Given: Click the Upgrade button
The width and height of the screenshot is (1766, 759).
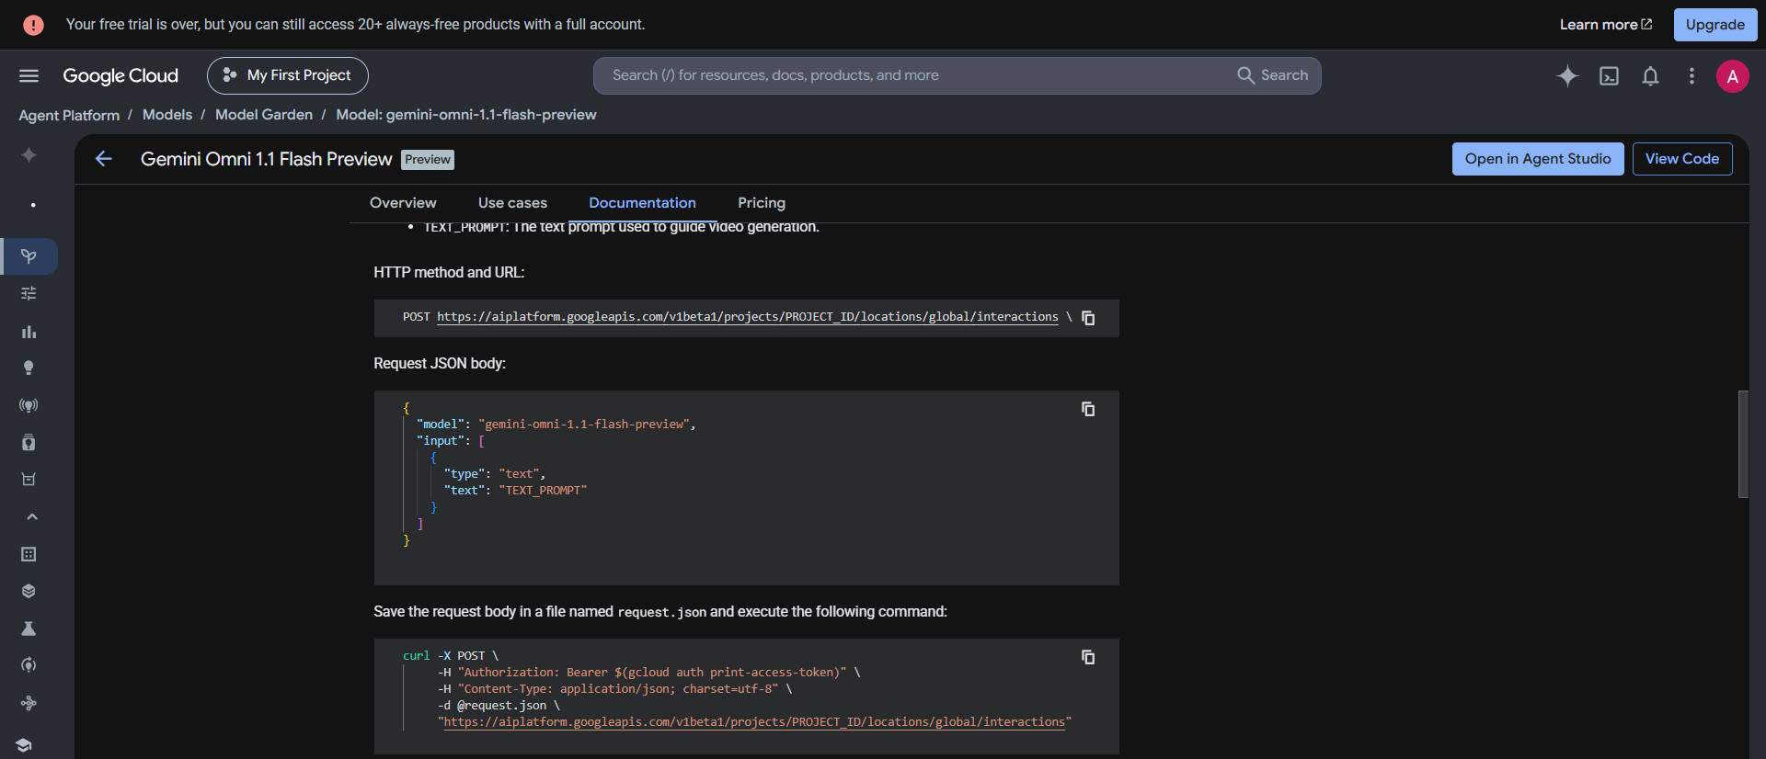Looking at the screenshot, I should point(1714,25).
